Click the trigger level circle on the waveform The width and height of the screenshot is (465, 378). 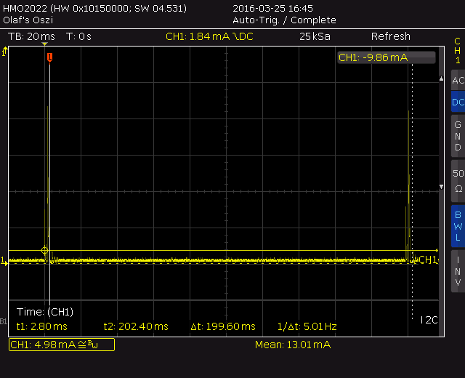click(x=44, y=250)
